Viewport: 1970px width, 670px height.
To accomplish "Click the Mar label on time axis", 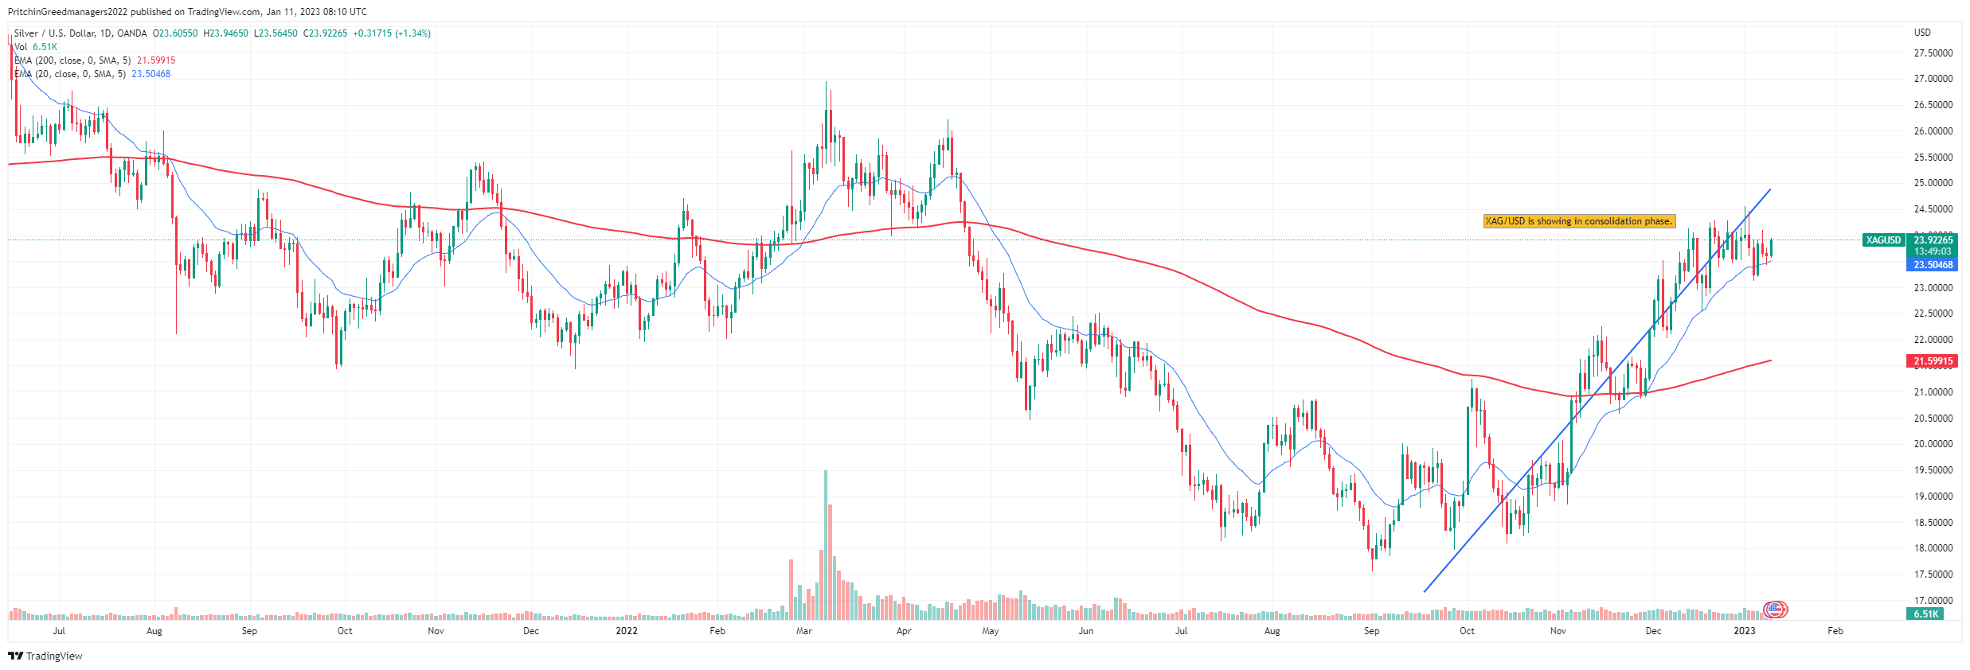I will coord(804,631).
